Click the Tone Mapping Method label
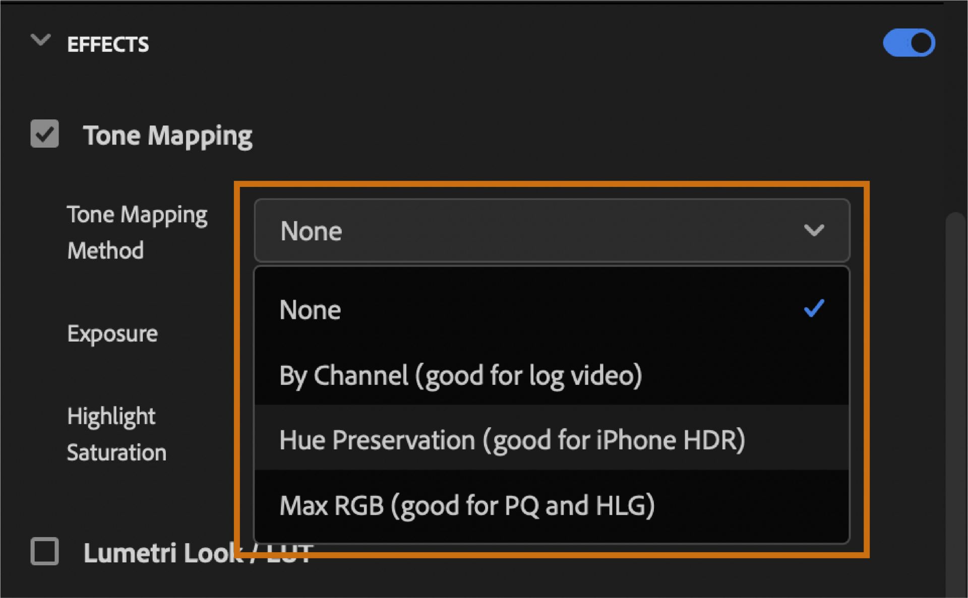This screenshot has height=598, width=968. [x=137, y=231]
